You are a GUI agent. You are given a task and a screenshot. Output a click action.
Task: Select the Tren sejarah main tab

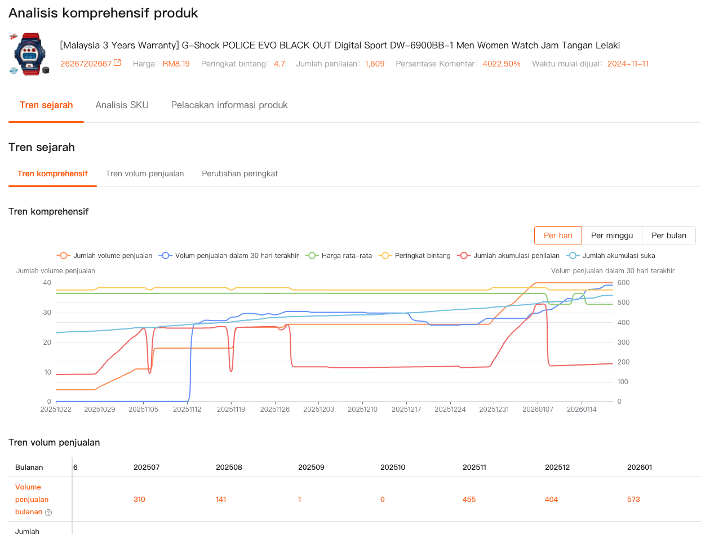click(x=46, y=105)
